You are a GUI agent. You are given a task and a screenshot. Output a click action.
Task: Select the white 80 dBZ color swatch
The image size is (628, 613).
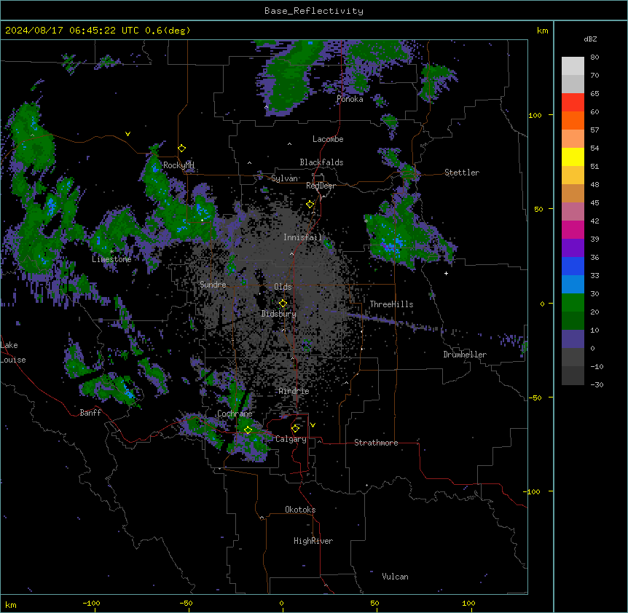573,66
